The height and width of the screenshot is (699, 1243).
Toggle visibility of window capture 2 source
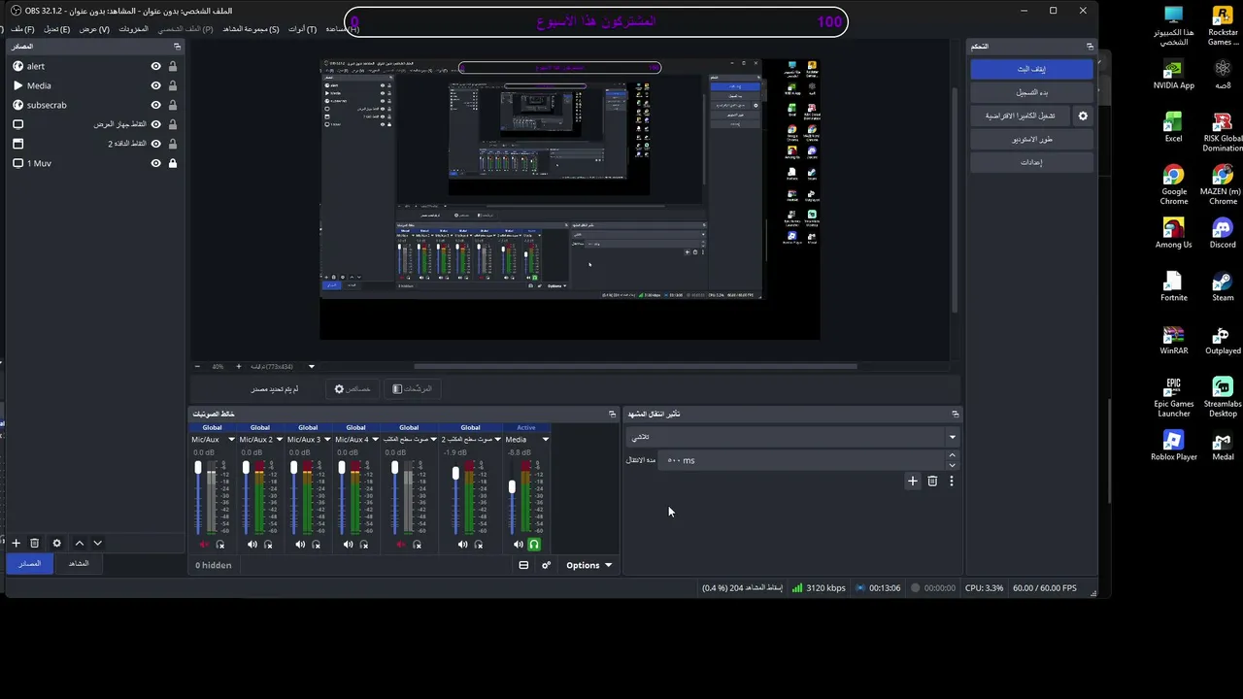click(155, 144)
